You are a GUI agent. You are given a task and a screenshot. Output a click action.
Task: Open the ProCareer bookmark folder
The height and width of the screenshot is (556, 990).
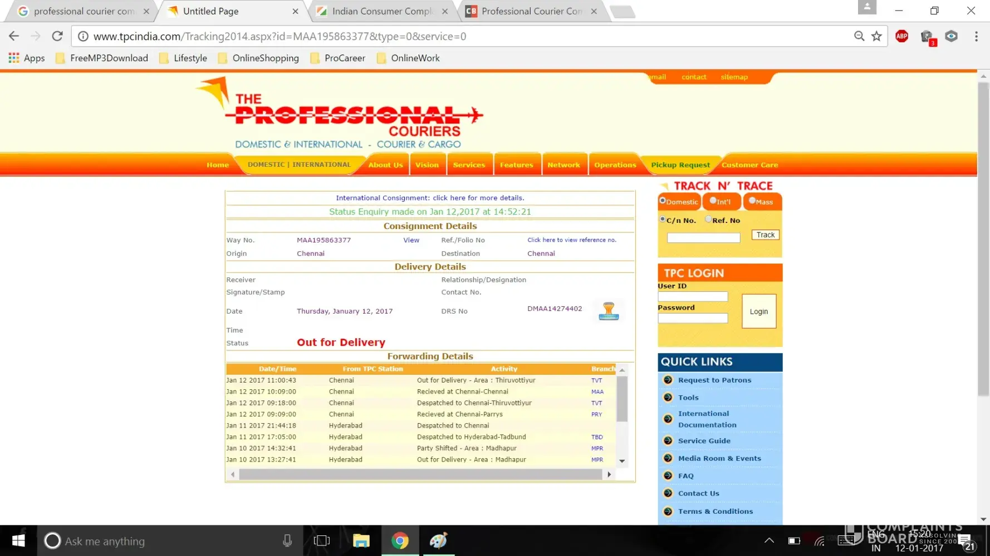point(338,58)
